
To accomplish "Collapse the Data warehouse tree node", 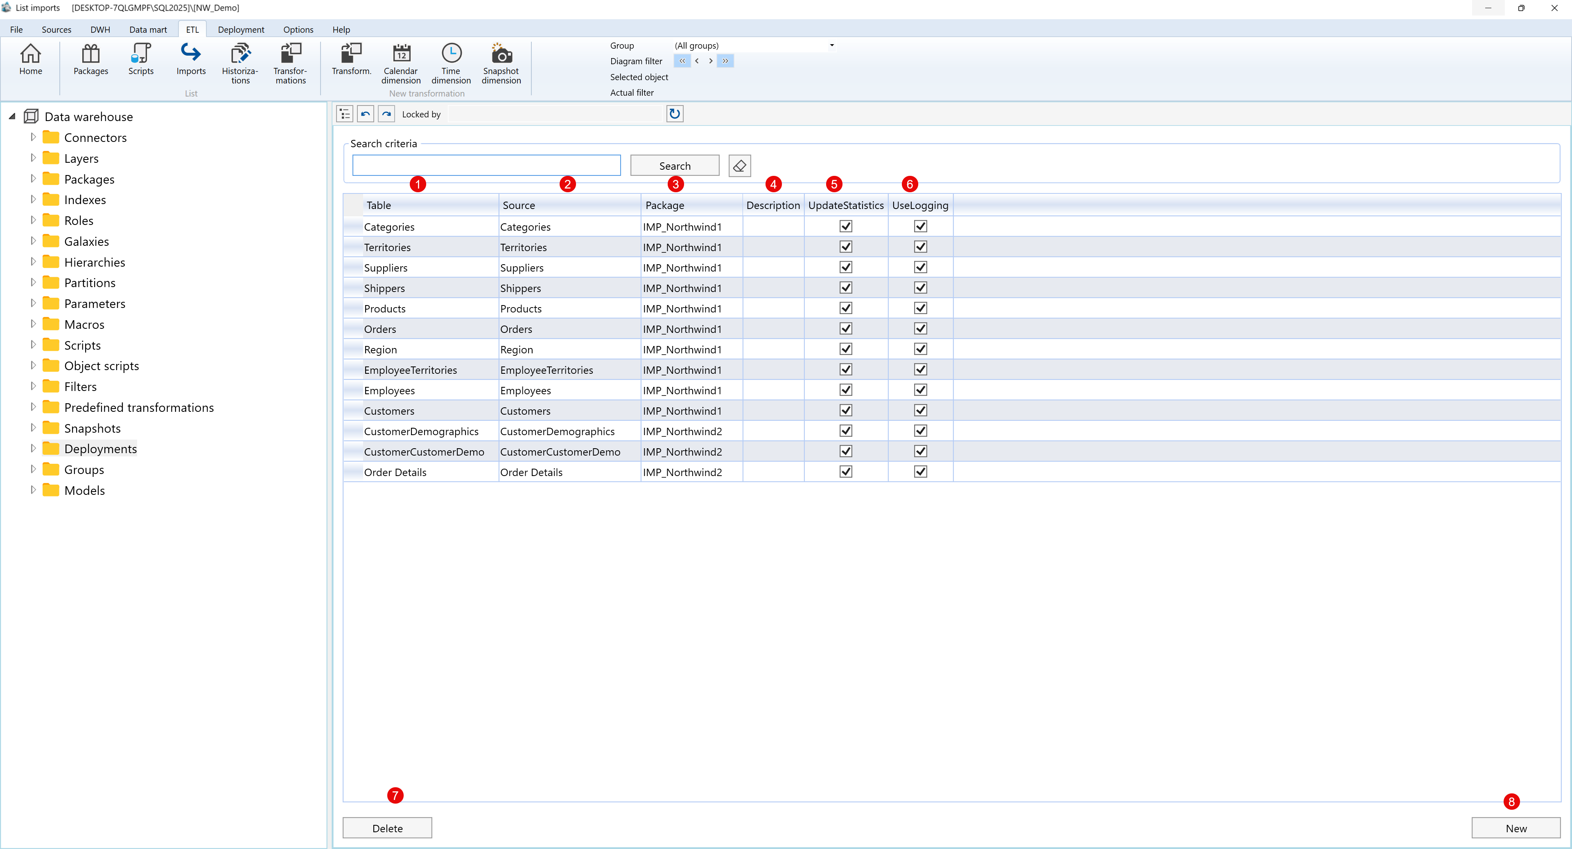I will click(12, 117).
